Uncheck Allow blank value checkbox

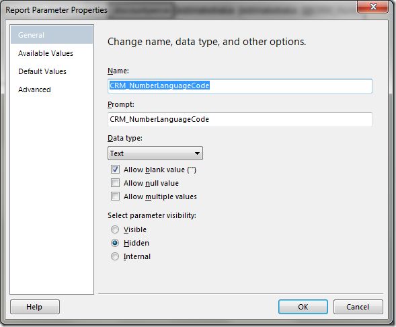tap(115, 170)
